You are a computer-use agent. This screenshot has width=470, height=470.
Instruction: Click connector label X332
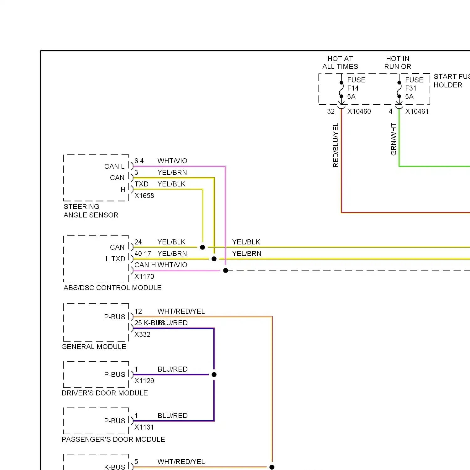(142, 335)
